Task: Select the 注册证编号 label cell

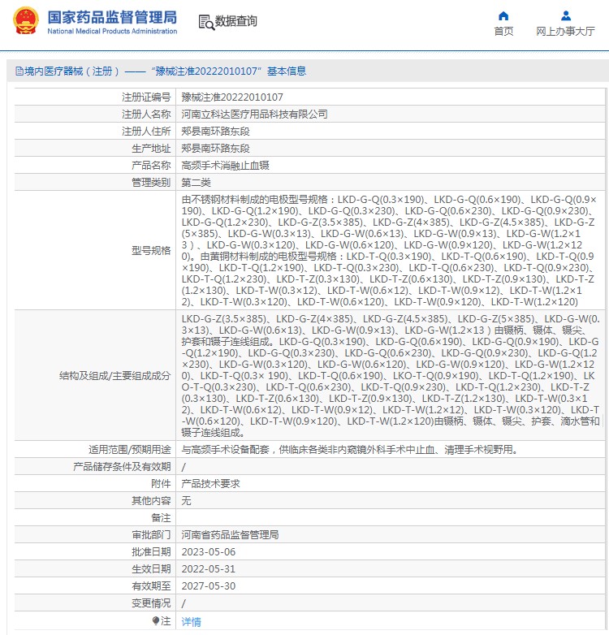Action: pos(95,97)
